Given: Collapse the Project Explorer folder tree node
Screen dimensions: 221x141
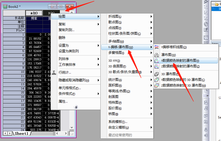Looking at the screenshot, I should [213, 4].
